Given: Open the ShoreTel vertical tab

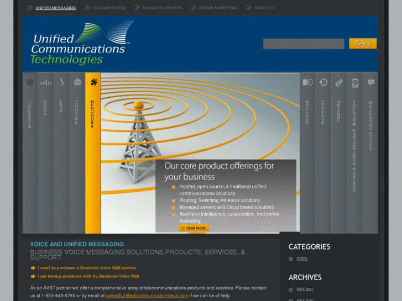Looking at the screenshot, I should click(30, 153).
